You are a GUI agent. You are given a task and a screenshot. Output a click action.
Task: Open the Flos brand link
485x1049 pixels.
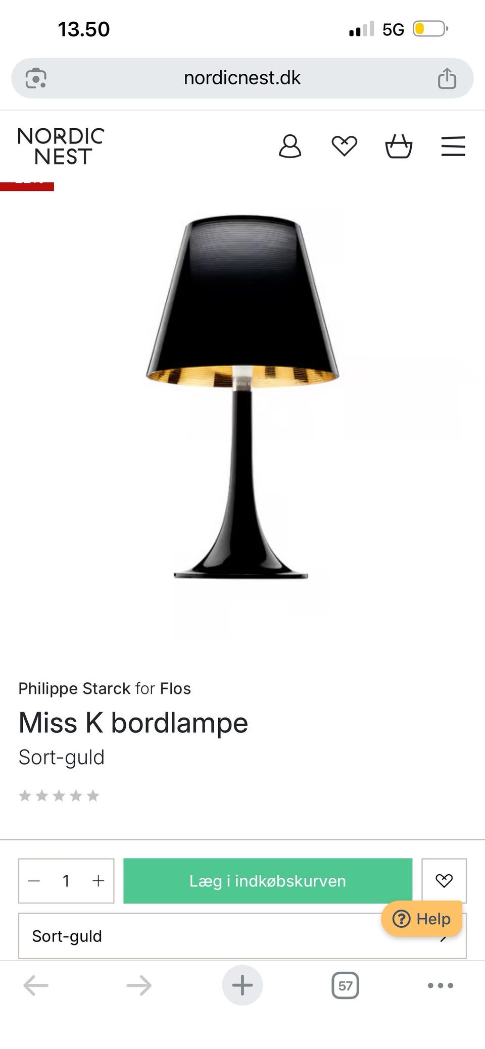pyautogui.click(x=175, y=688)
